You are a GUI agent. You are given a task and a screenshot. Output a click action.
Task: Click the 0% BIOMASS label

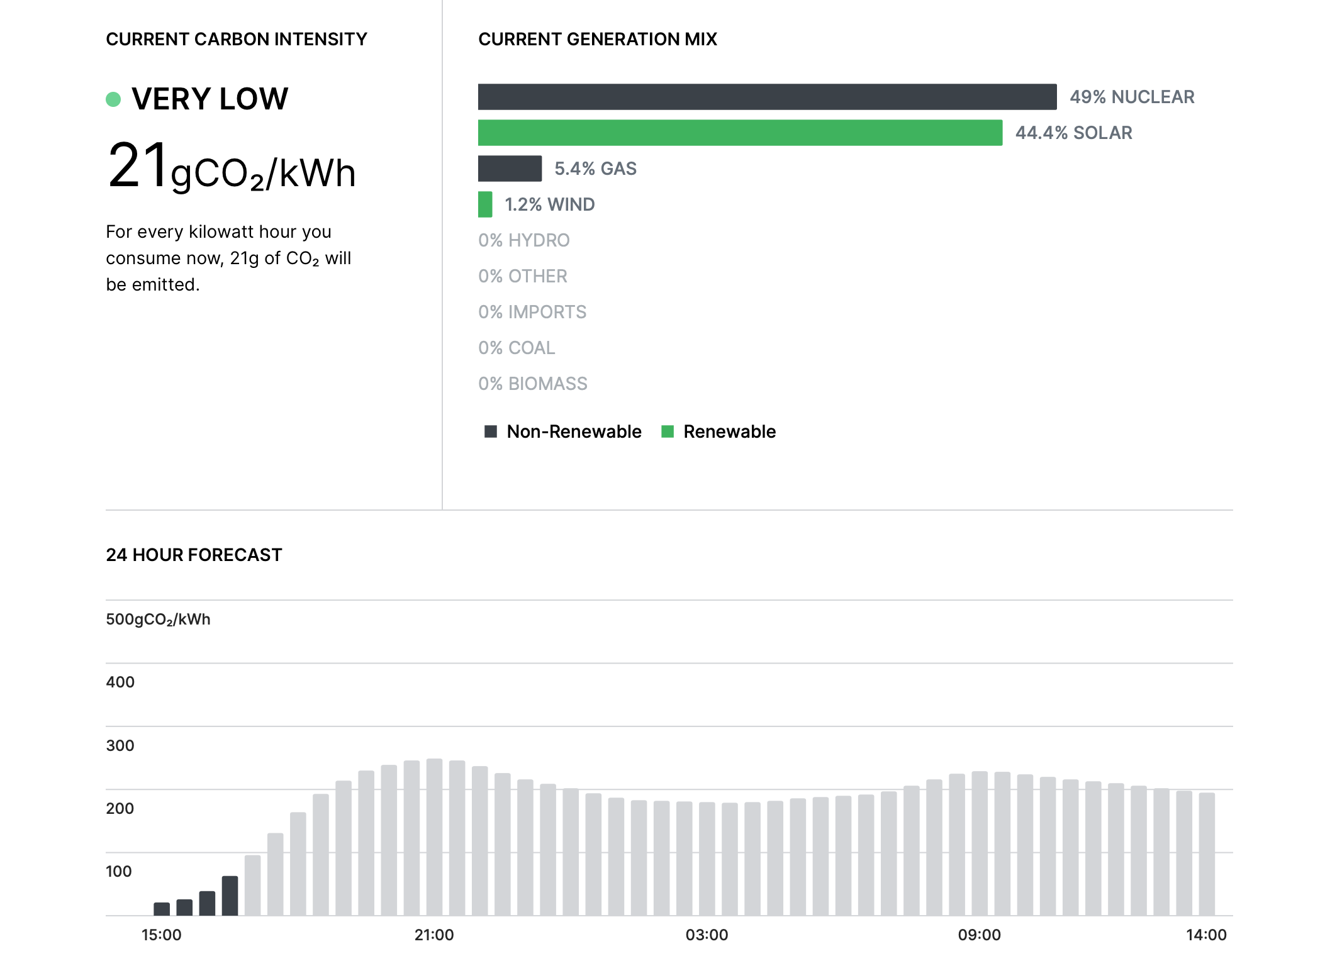[x=532, y=384]
